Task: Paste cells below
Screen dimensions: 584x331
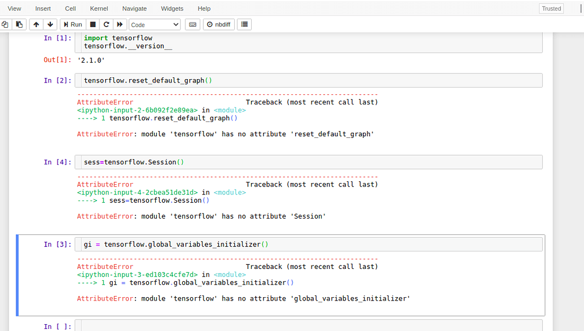Action: click(x=19, y=24)
